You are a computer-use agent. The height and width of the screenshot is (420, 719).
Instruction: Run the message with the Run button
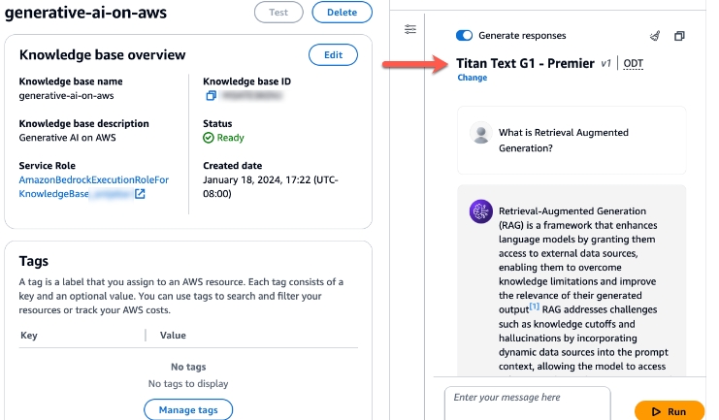[669, 411]
